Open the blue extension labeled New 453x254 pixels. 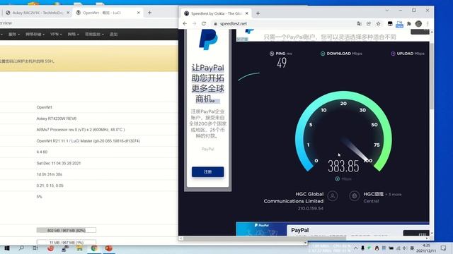click(399, 24)
